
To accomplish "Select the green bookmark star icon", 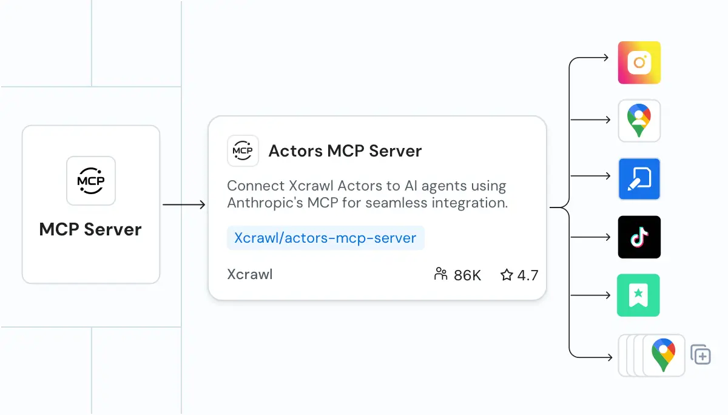I will (638, 295).
